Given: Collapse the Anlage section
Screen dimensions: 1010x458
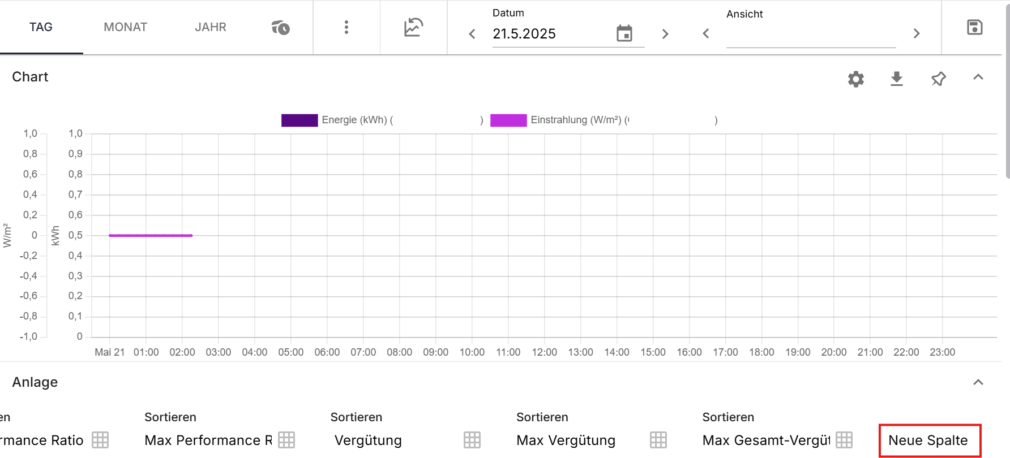Looking at the screenshot, I should [x=978, y=382].
